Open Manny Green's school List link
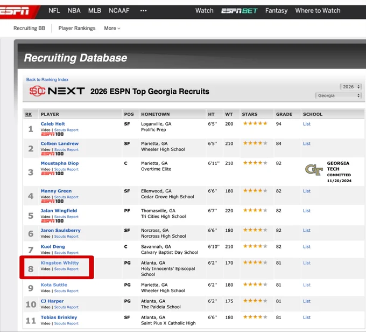 [x=307, y=191]
